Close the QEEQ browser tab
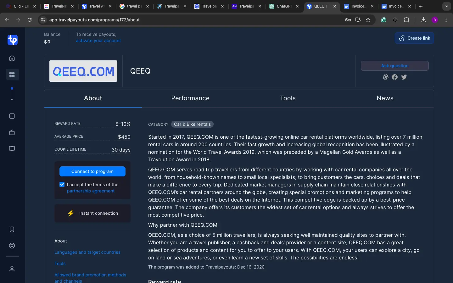The height and width of the screenshot is (283, 453). click(335, 6)
